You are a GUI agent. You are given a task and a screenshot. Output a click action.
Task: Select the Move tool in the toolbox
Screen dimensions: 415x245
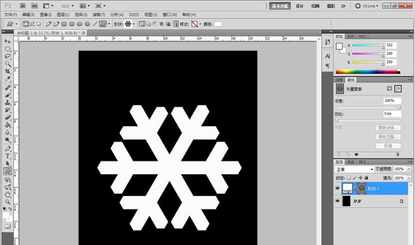8,42
